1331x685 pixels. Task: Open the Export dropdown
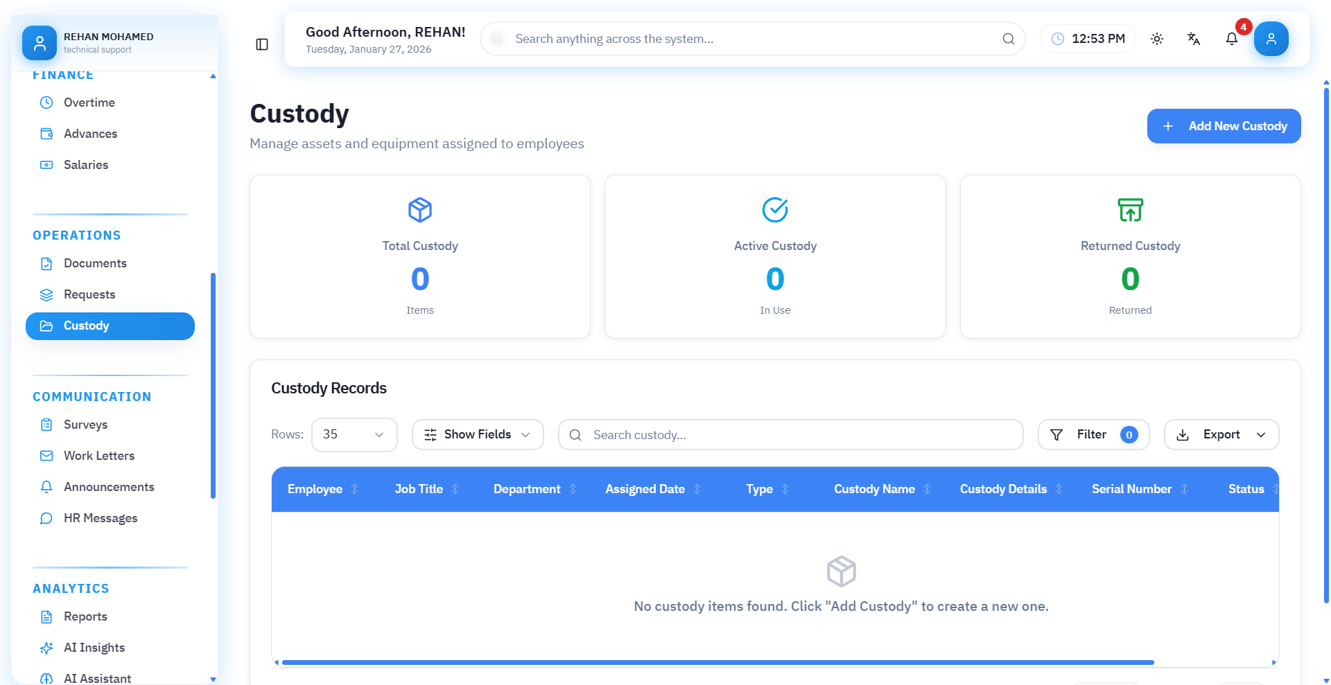pos(1221,435)
